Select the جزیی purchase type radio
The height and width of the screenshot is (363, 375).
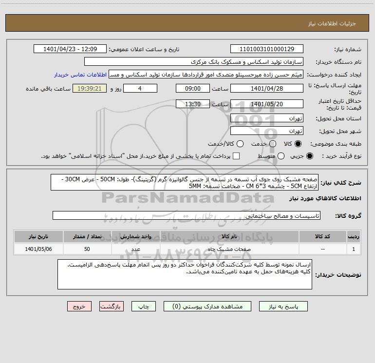coord(309,156)
